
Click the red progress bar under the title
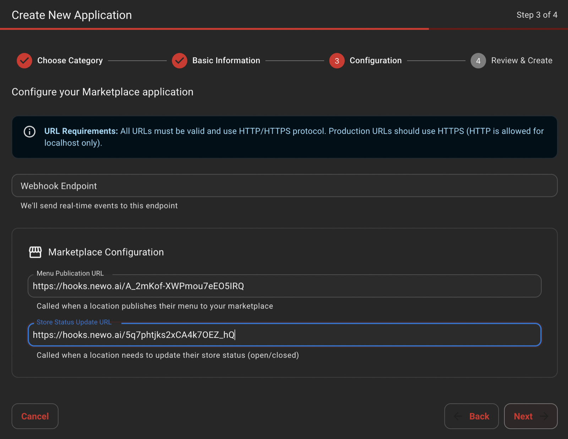tap(214, 29)
